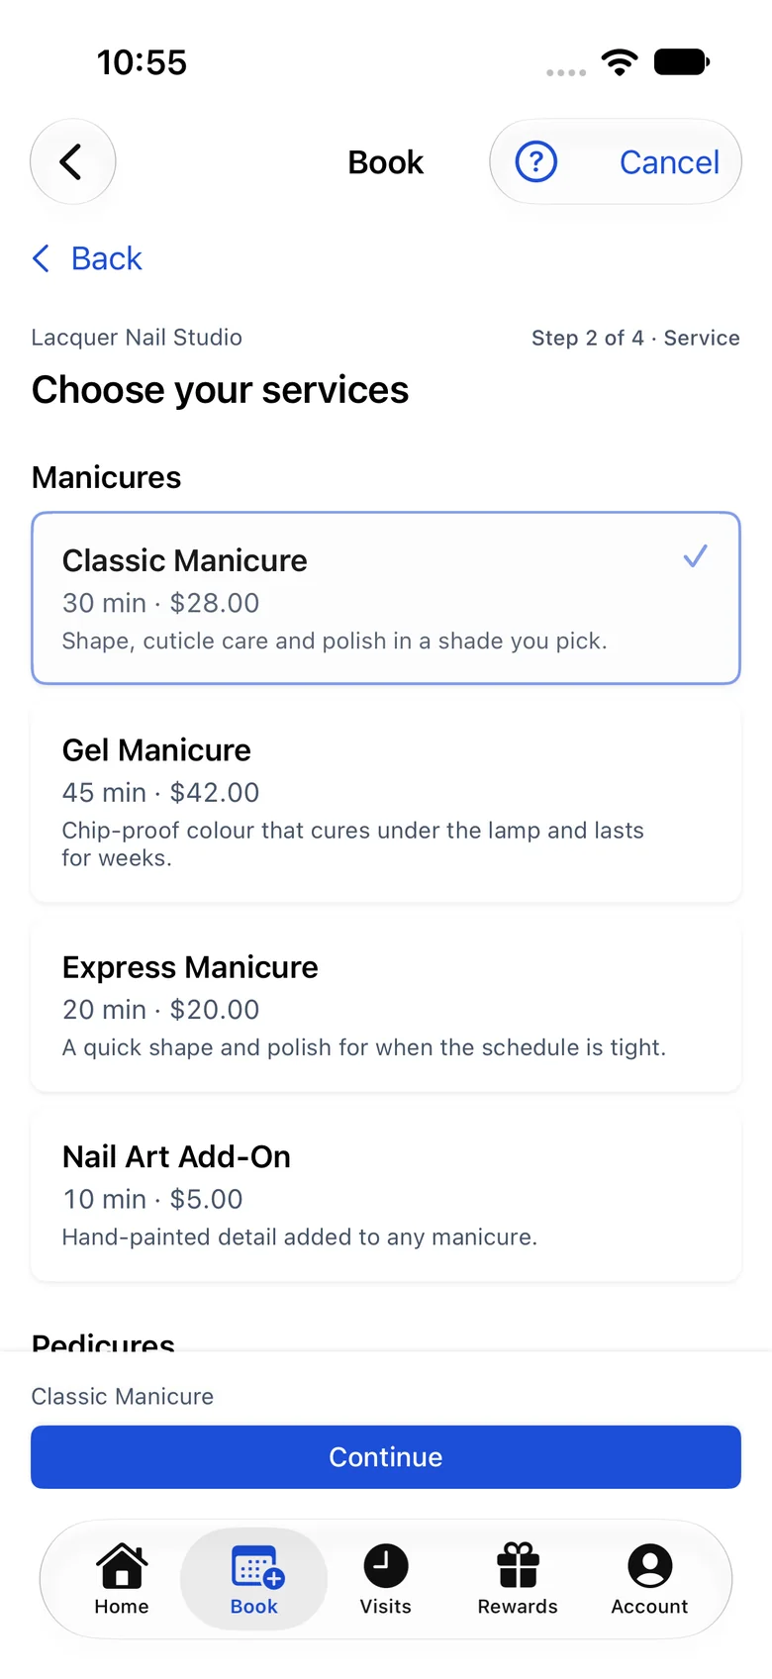Uncheck the Classic Manicure checkmark
772x1679 pixels.
[696, 555]
